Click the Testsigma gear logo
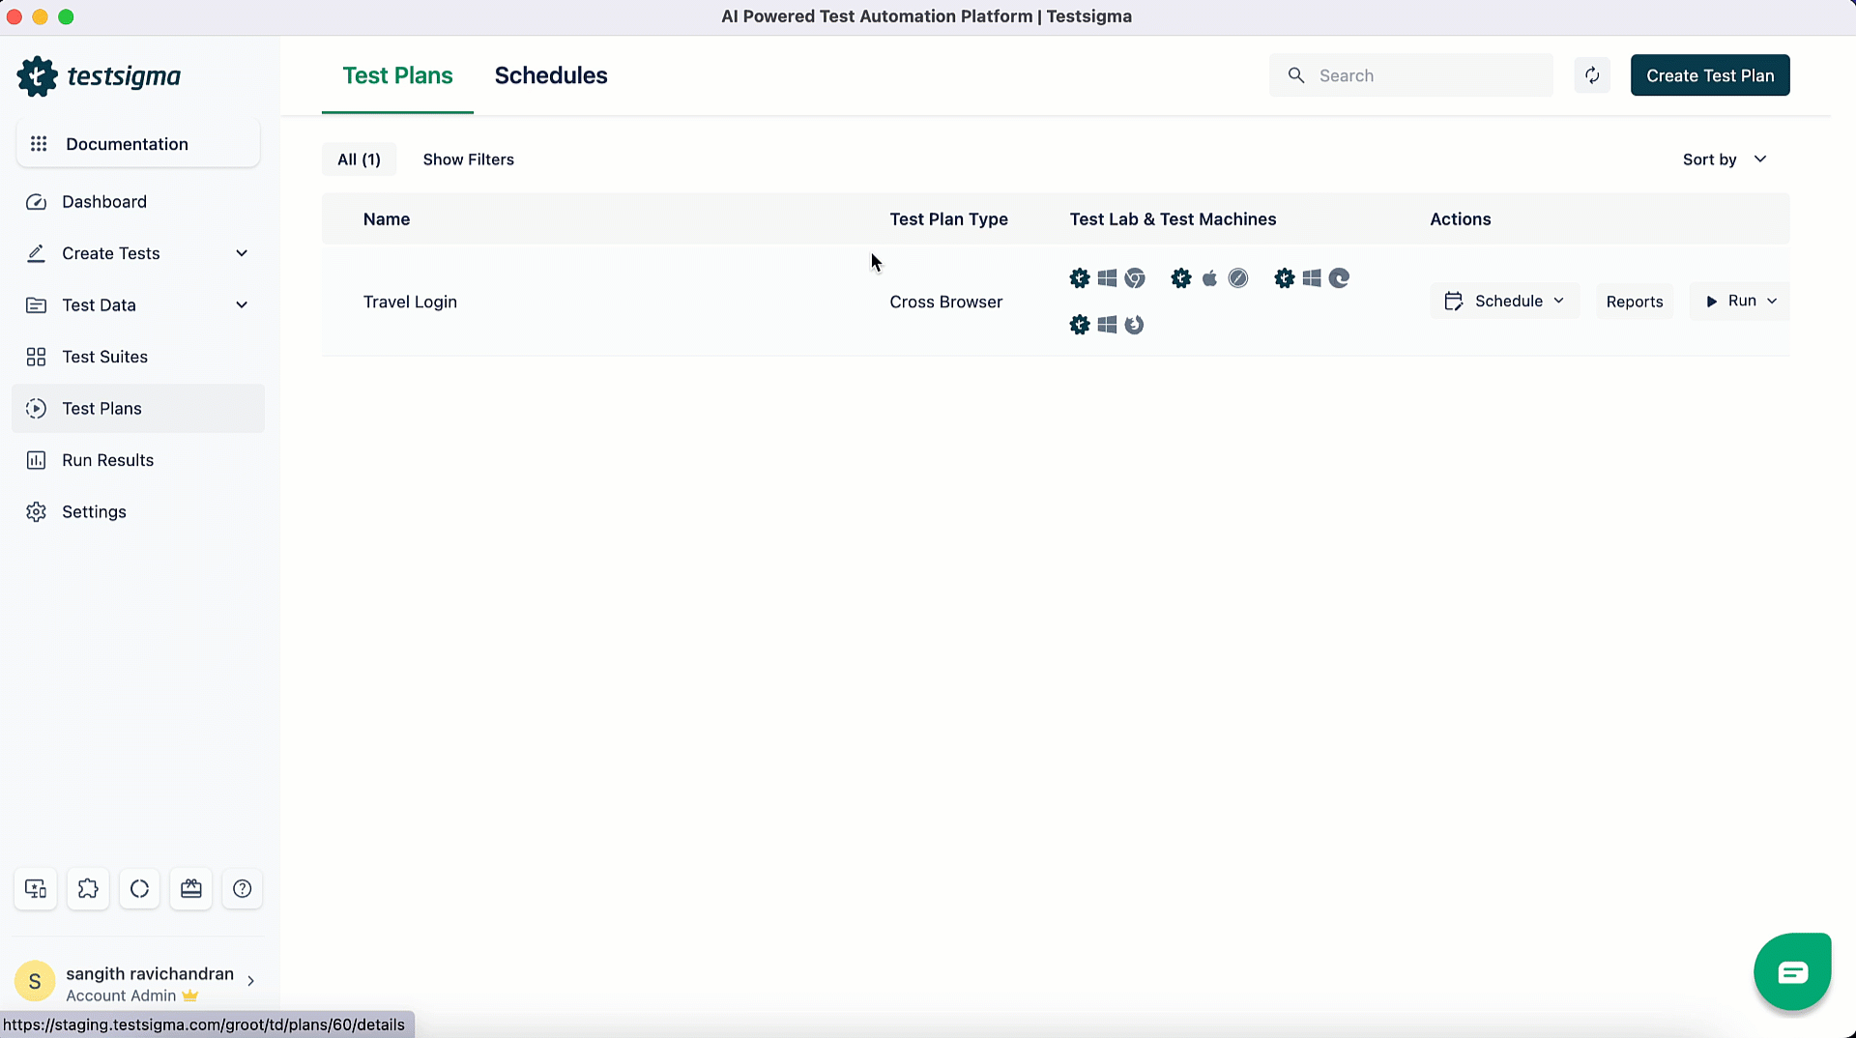The image size is (1856, 1038). point(37,76)
